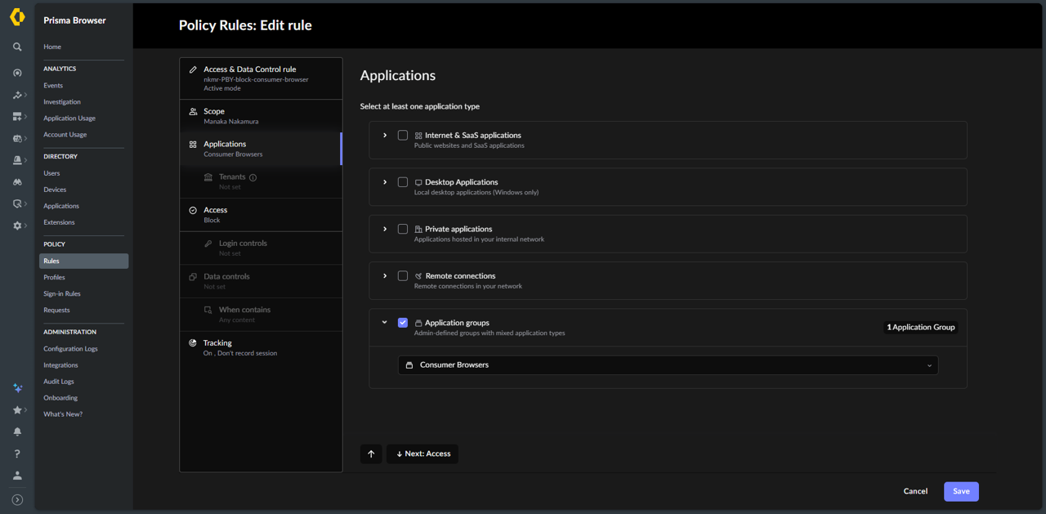Expand the left rail with the arrow icon
1046x514 pixels.
[x=17, y=499]
